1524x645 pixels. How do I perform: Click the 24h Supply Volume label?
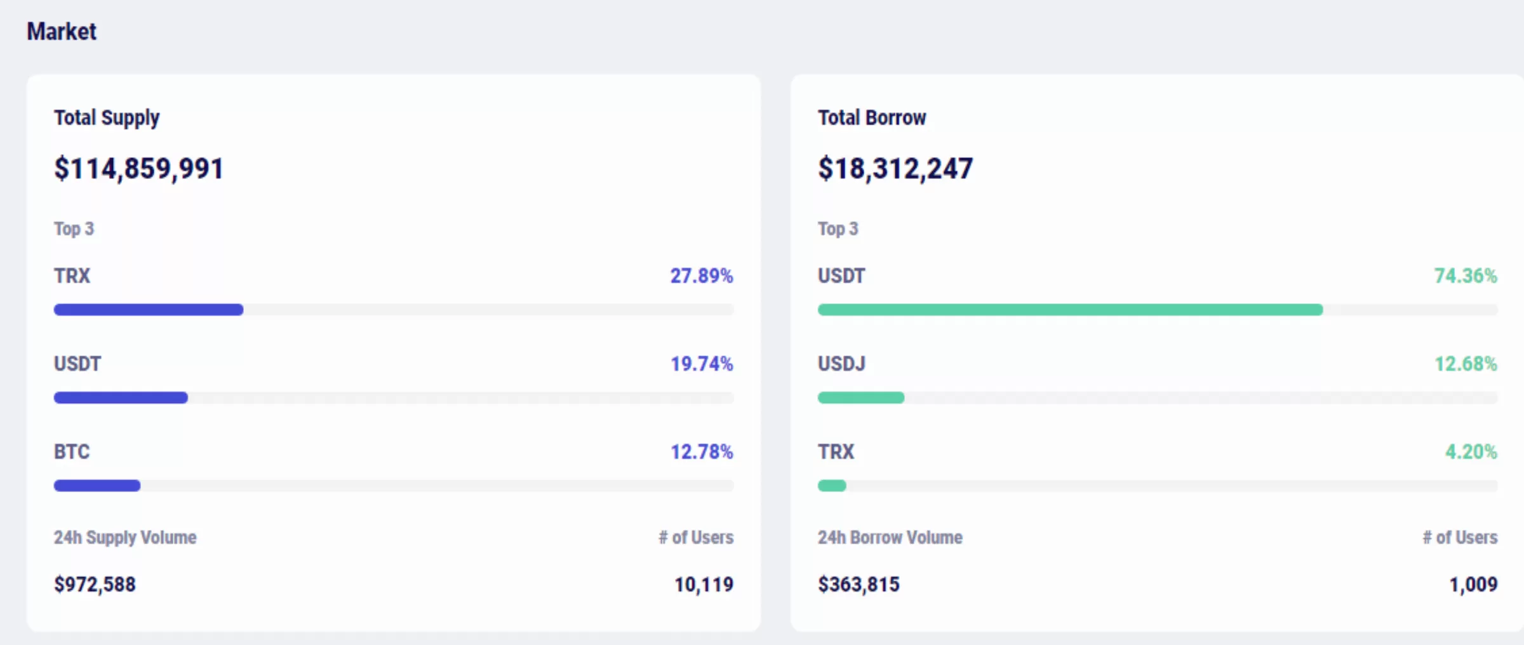click(125, 537)
